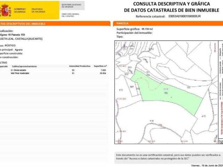Click the 'RÚSTICO' class value
This screenshot has width=223, height=167.
pyautogui.click(x=10, y=46)
